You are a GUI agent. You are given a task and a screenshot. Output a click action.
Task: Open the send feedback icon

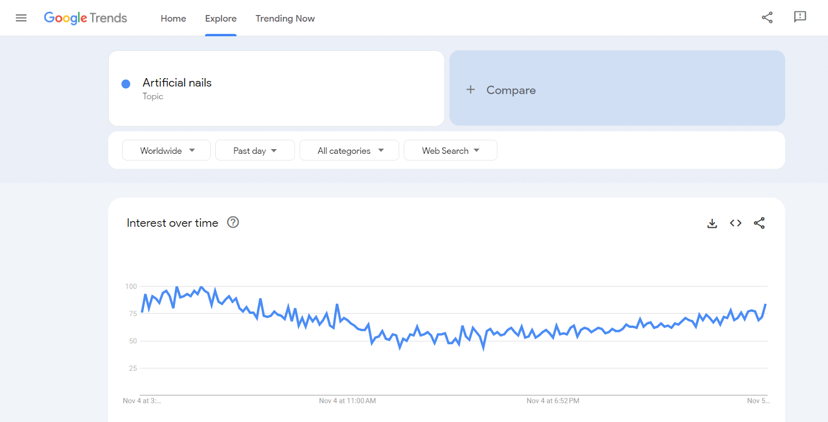(800, 17)
